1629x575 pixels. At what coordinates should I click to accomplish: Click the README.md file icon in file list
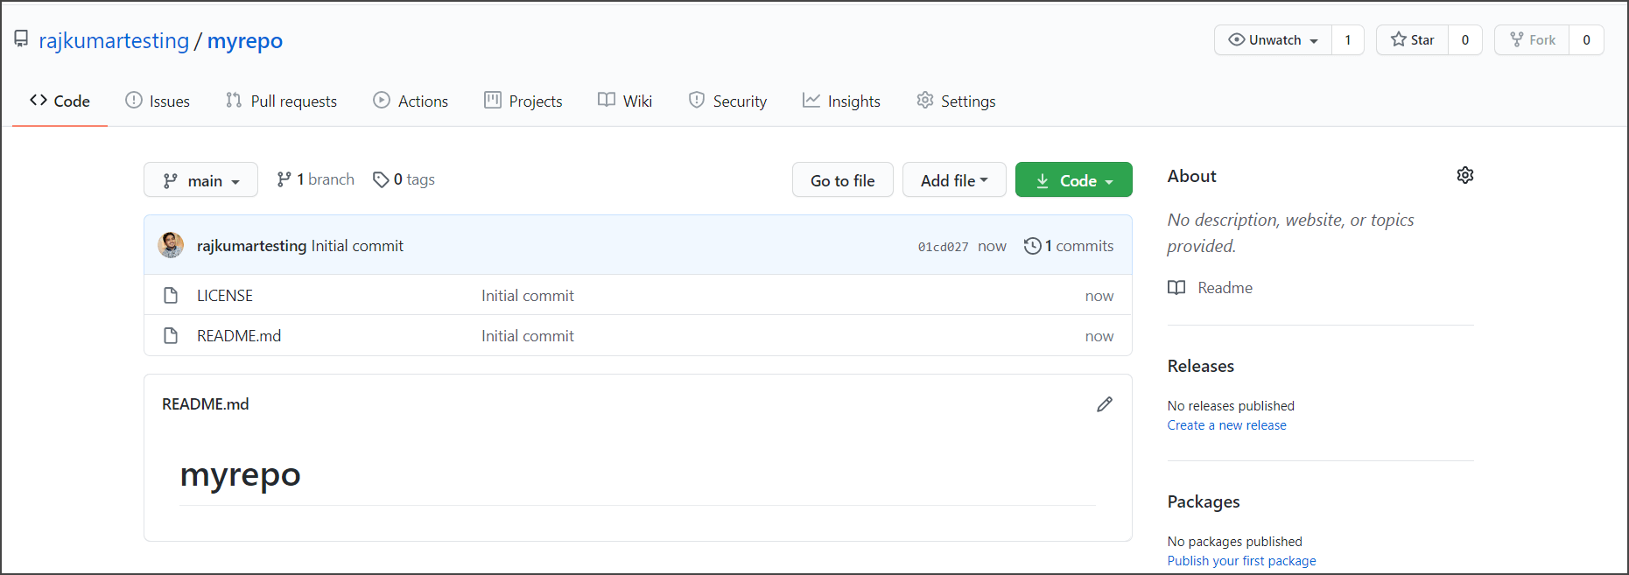[x=171, y=336]
